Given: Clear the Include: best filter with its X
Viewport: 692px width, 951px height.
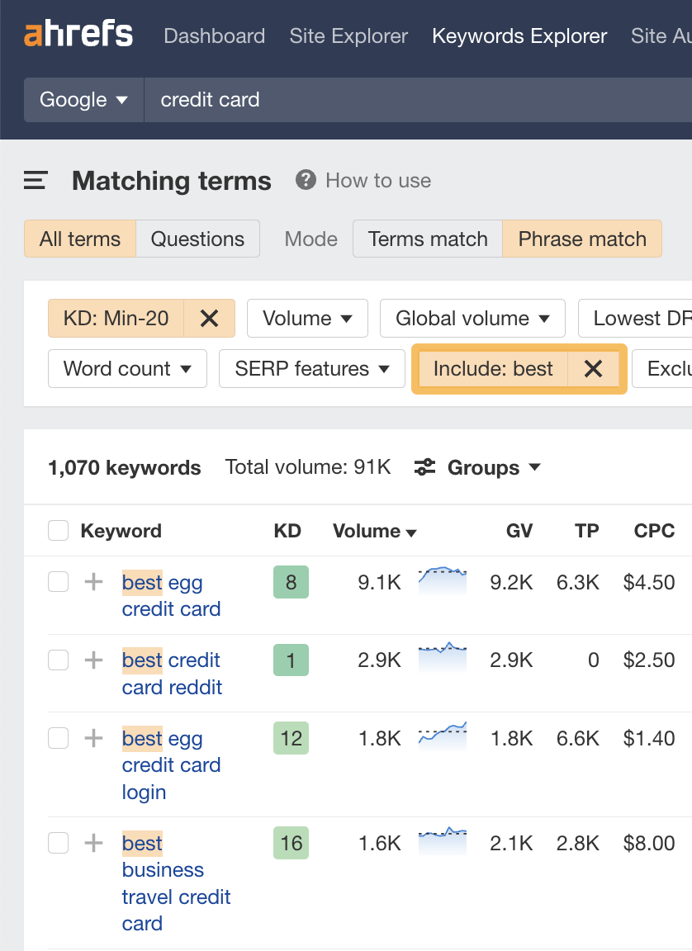Looking at the screenshot, I should point(593,369).
